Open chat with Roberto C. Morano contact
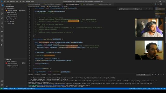Image resolution: width=166 pixels, height=93 pixels. (x=23, y=63)
